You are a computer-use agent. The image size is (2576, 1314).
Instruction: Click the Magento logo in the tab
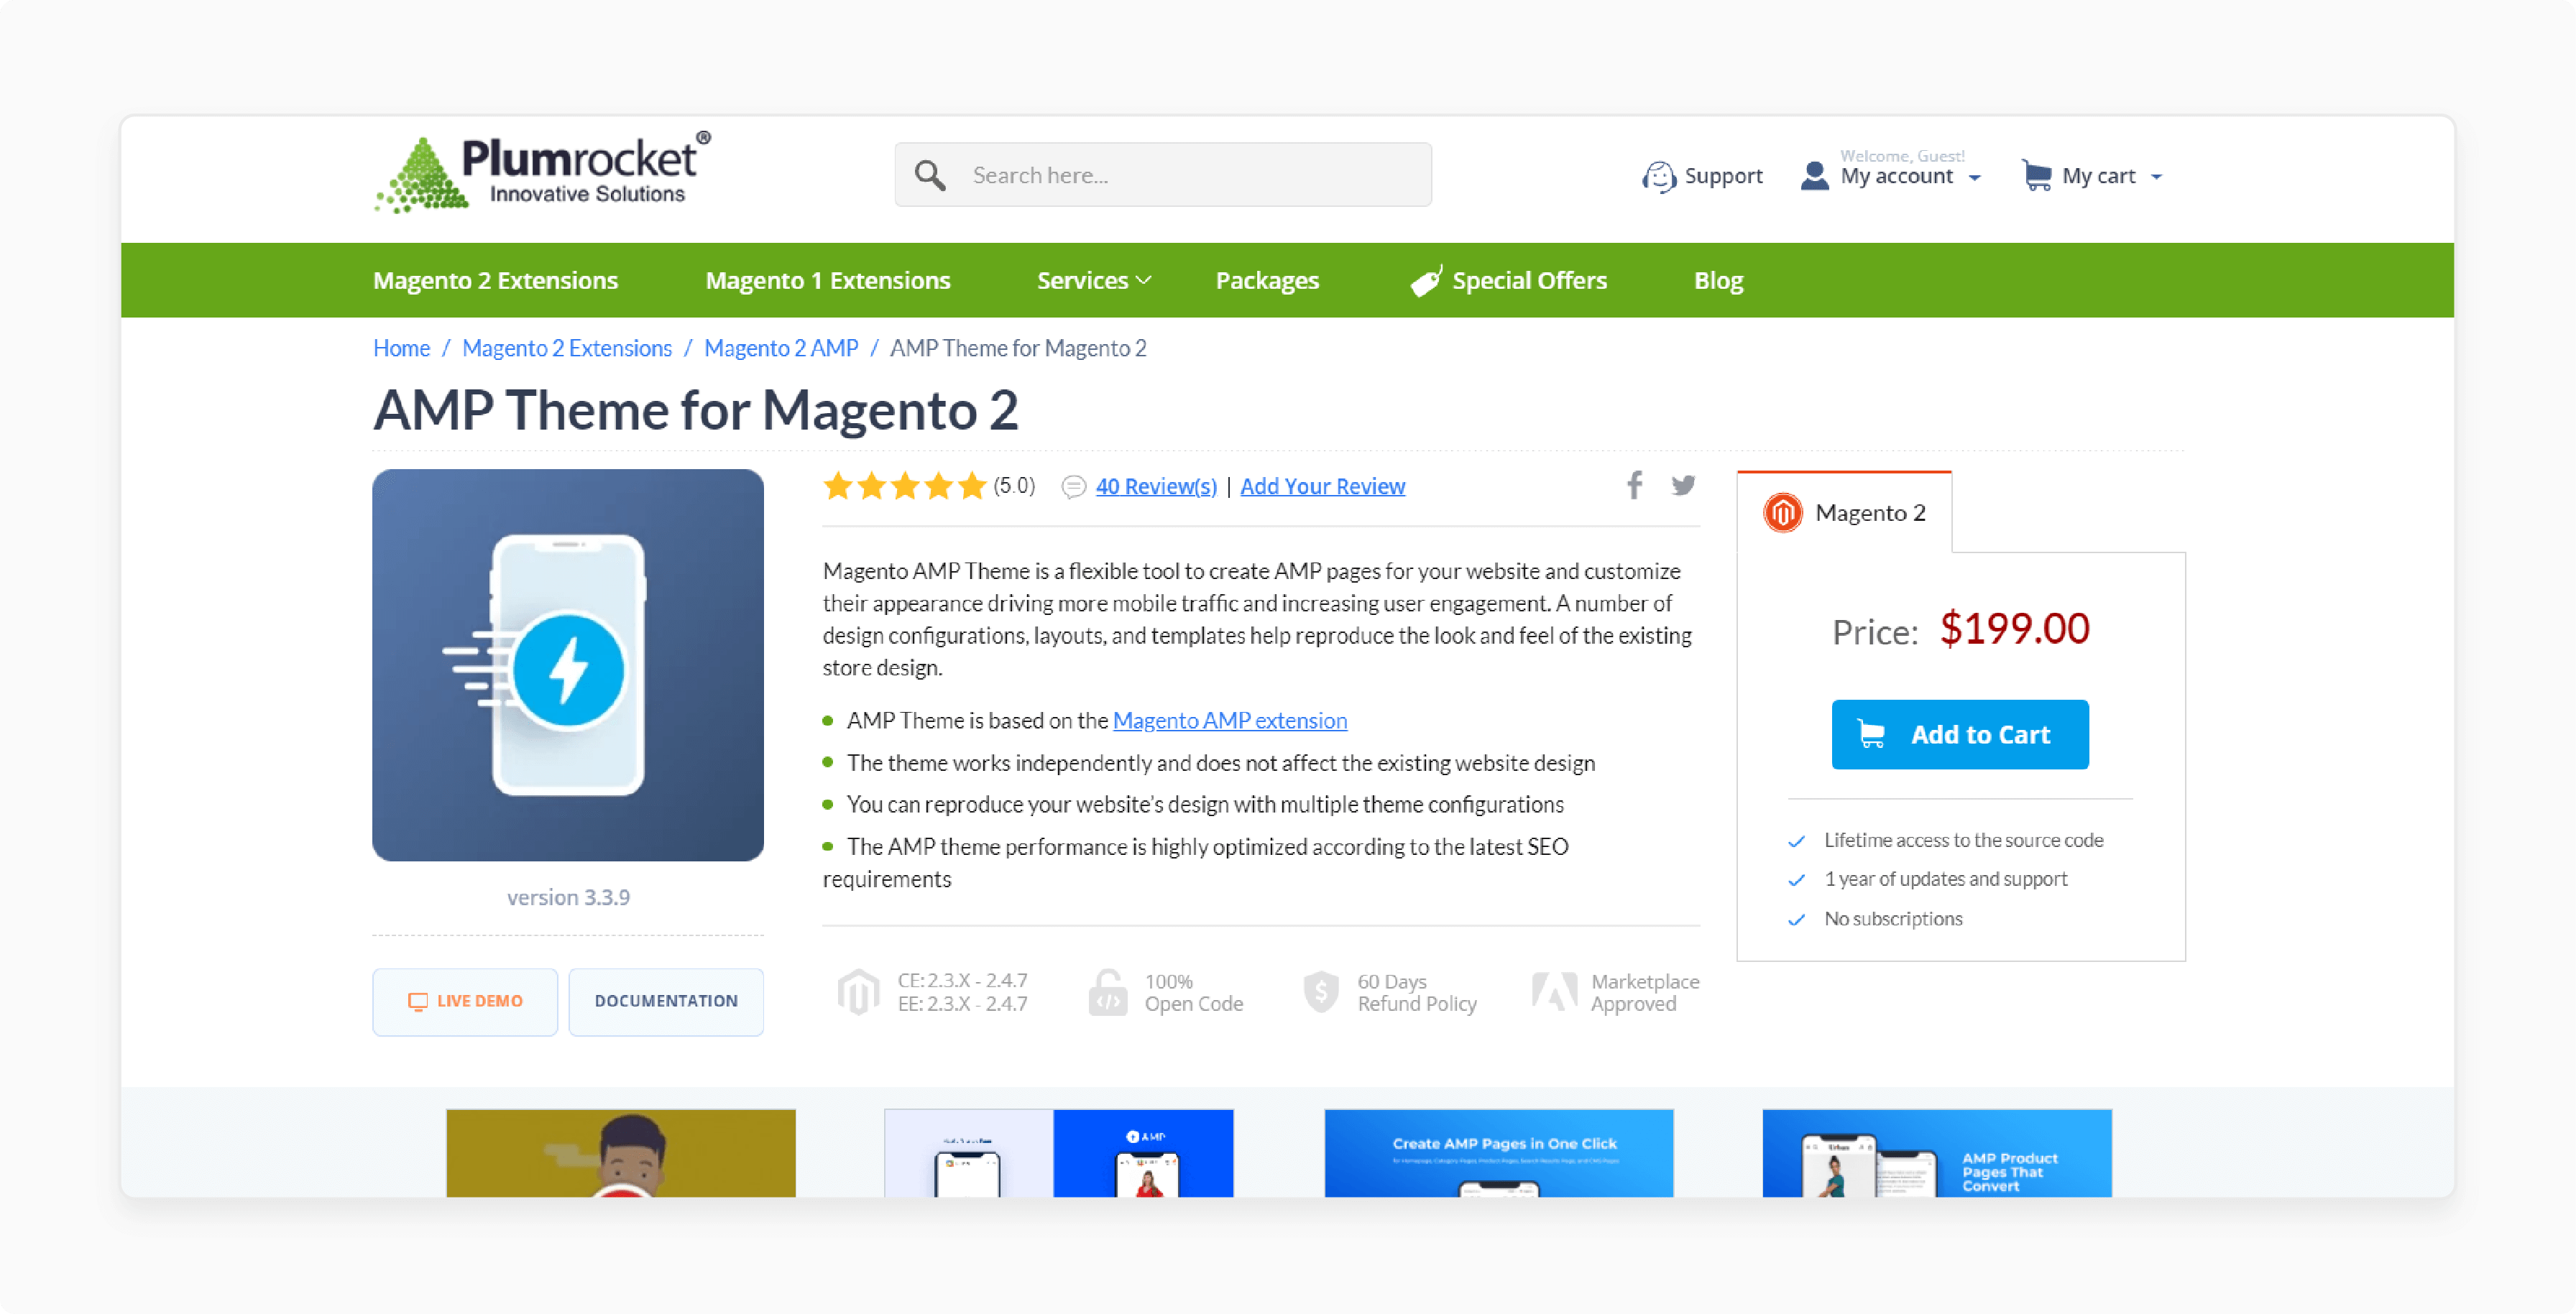1783,513
